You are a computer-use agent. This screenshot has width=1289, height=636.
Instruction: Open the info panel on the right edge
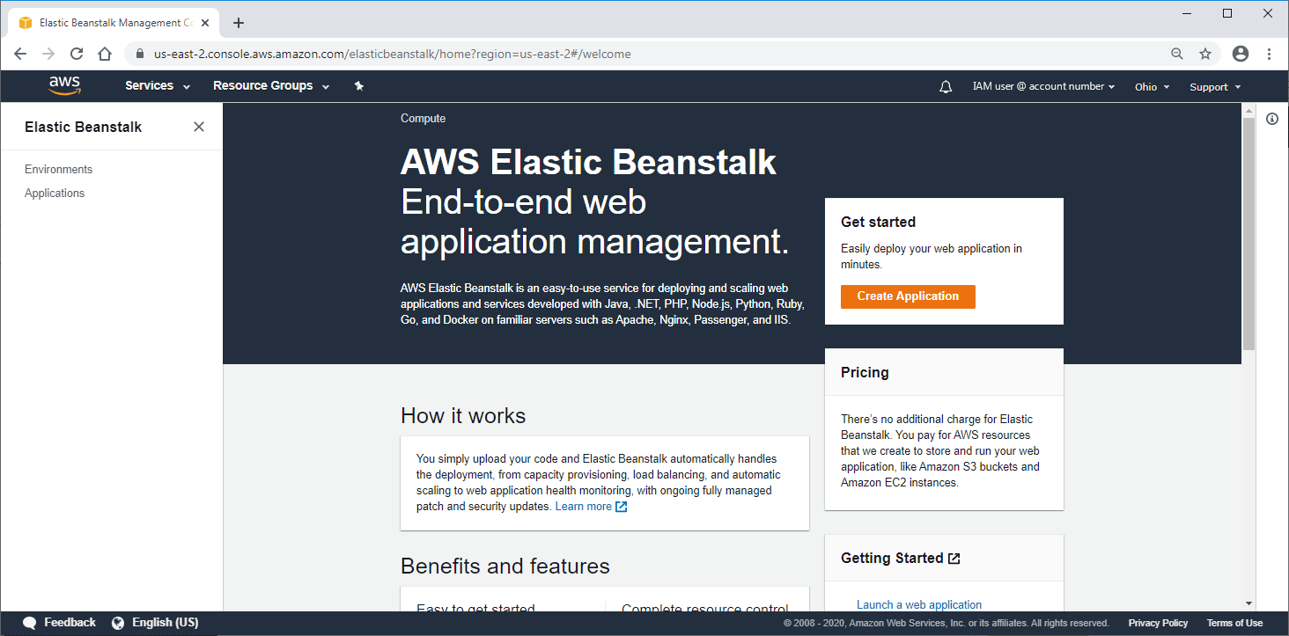tap(1272, 119)
